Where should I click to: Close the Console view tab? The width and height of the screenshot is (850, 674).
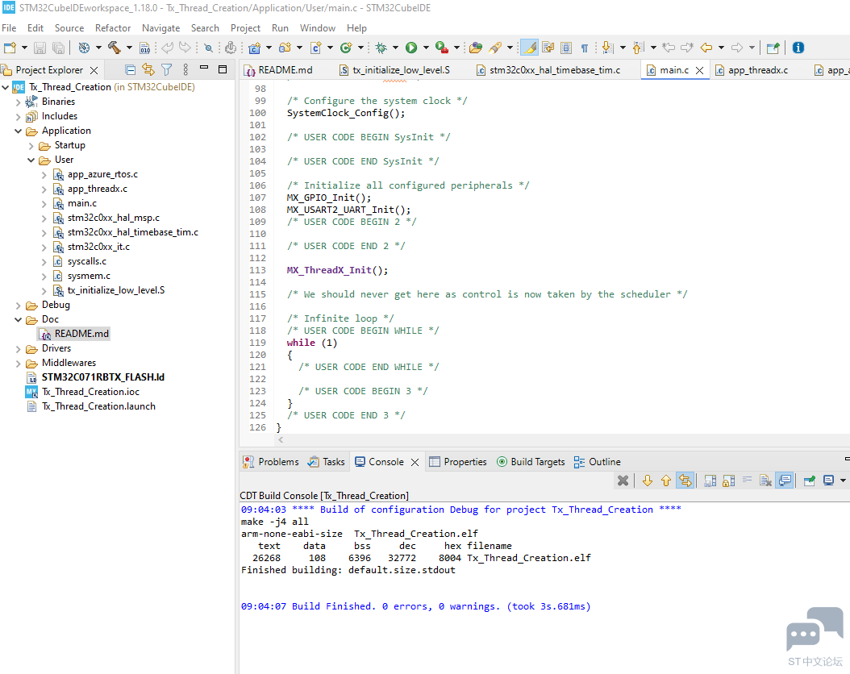coord(415,462)
